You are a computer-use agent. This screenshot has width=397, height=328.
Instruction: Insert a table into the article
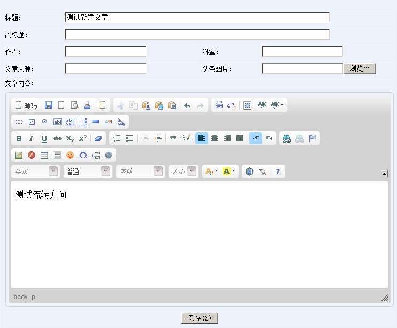(44, 155)
